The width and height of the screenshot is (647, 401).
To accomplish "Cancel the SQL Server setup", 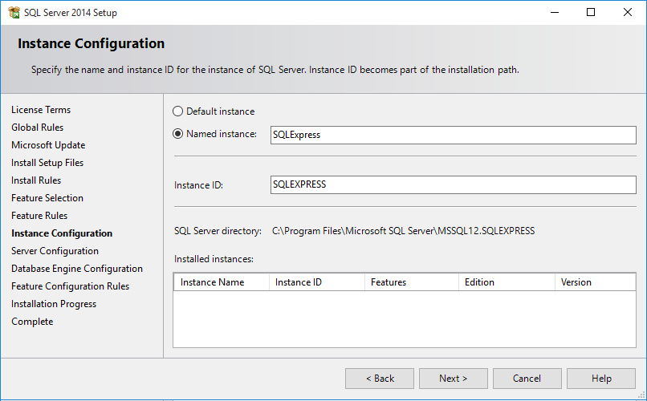I will 527,379.
